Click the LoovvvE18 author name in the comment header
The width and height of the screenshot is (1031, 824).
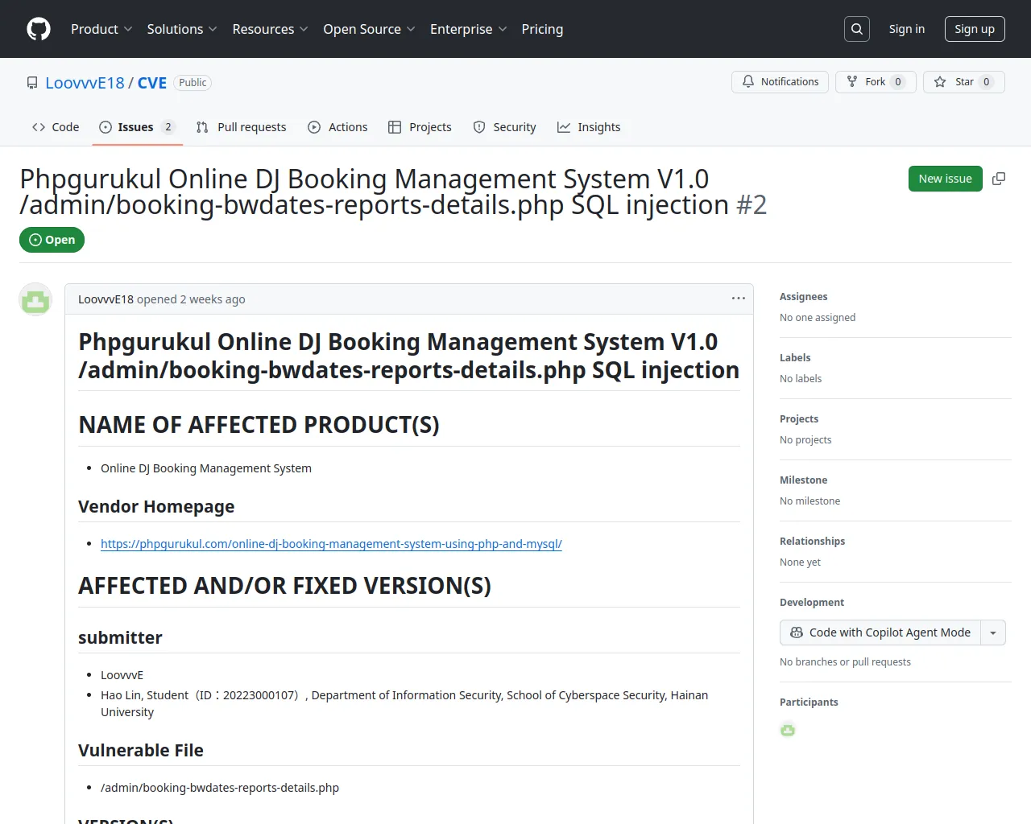click(x=106, y=299)
